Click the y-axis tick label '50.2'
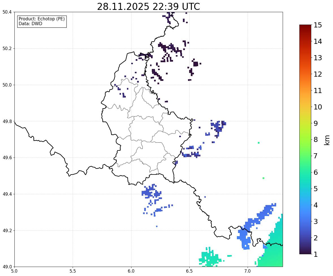The height and width of the screenshot is (276, 333). click(x=7, y=48)
